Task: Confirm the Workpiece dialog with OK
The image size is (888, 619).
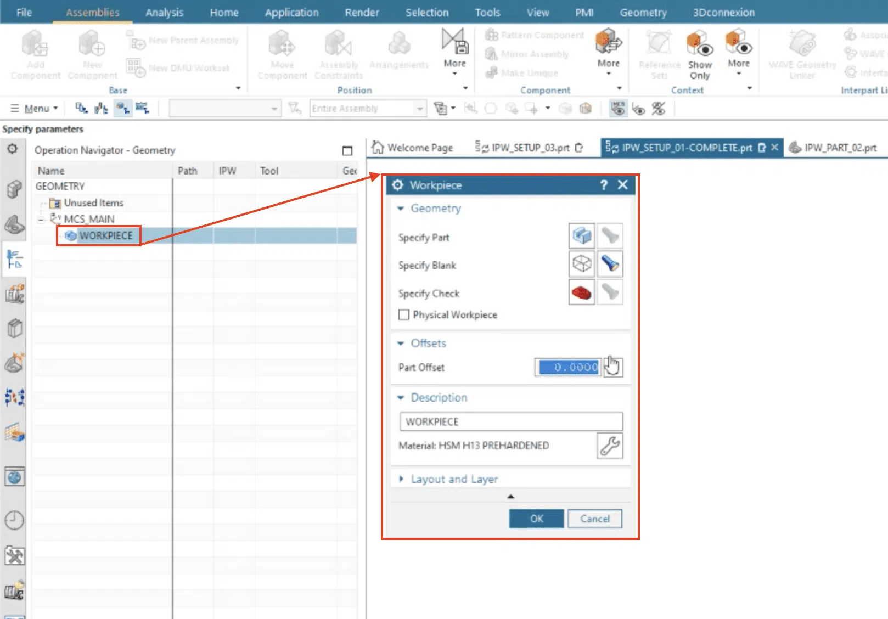Action: [536, 519]
